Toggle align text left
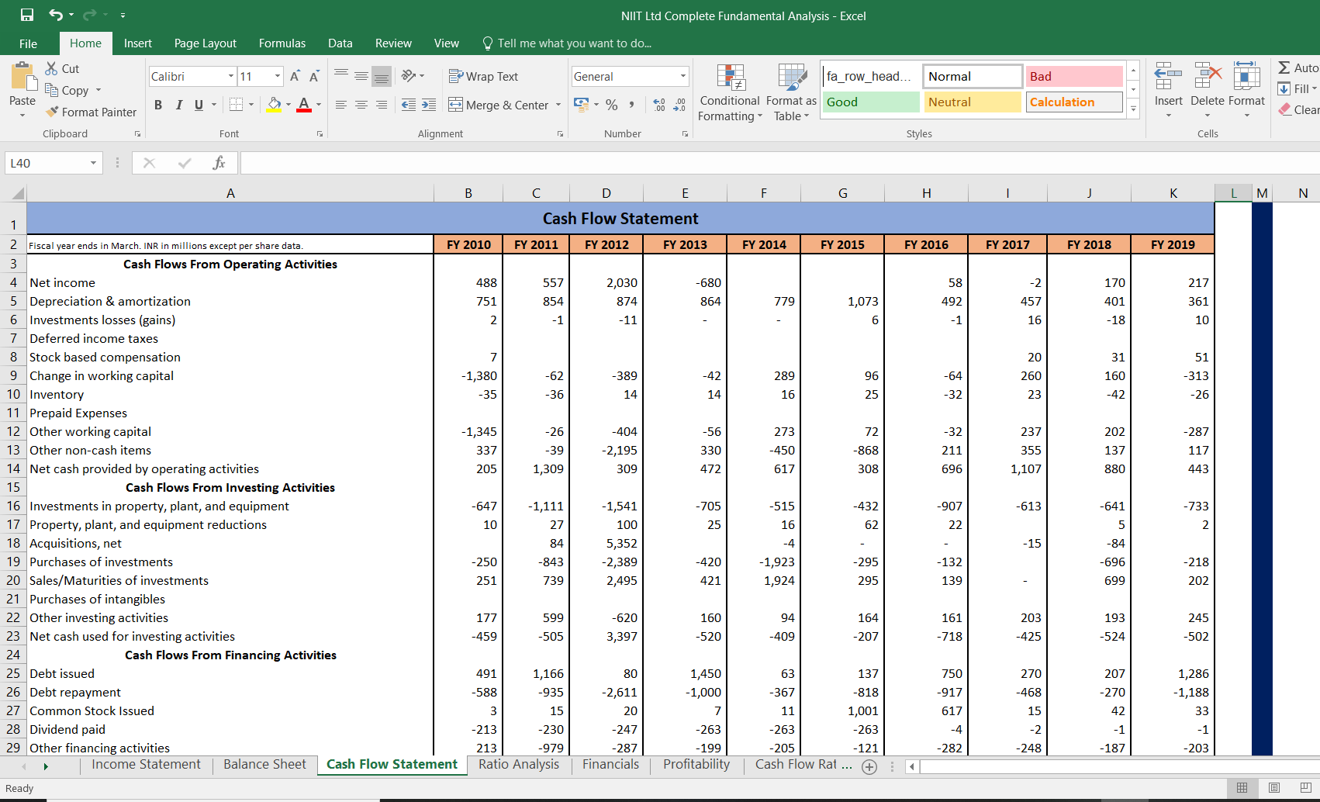This screenshot has height=802, width=1320. [340, 104]
